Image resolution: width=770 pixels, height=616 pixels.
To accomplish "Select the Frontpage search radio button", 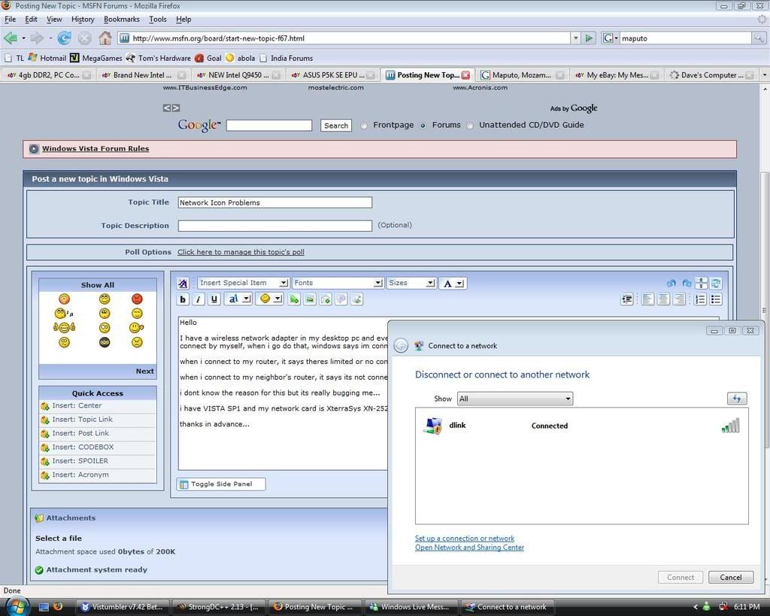I will [364, 126].
